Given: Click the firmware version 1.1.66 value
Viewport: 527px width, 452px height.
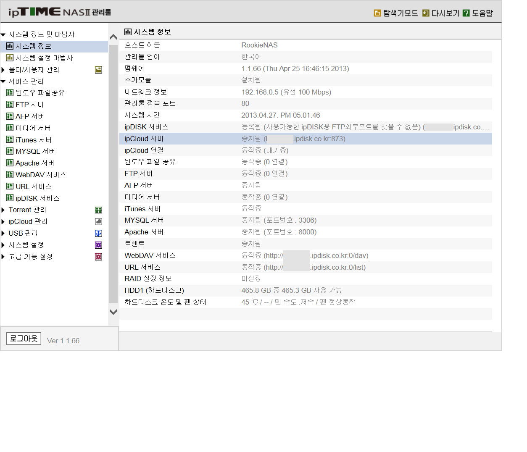Looking at the screenshot, I should coord(295,68).
